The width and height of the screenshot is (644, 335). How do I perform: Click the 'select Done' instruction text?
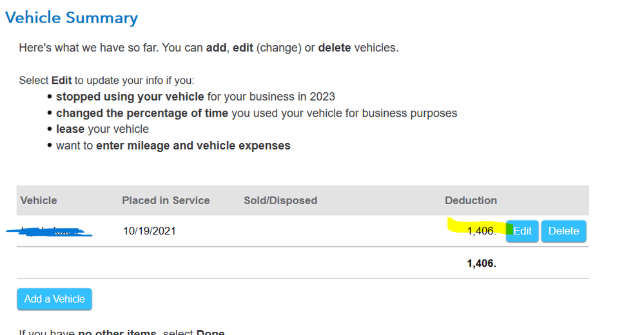tap(122, 332)
